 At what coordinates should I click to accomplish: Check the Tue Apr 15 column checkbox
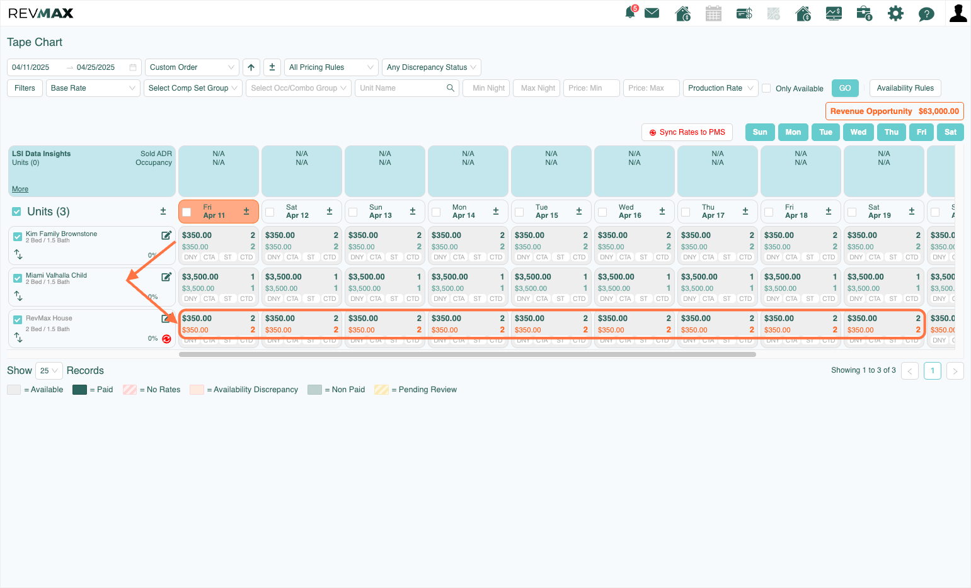tap(519, 212)
